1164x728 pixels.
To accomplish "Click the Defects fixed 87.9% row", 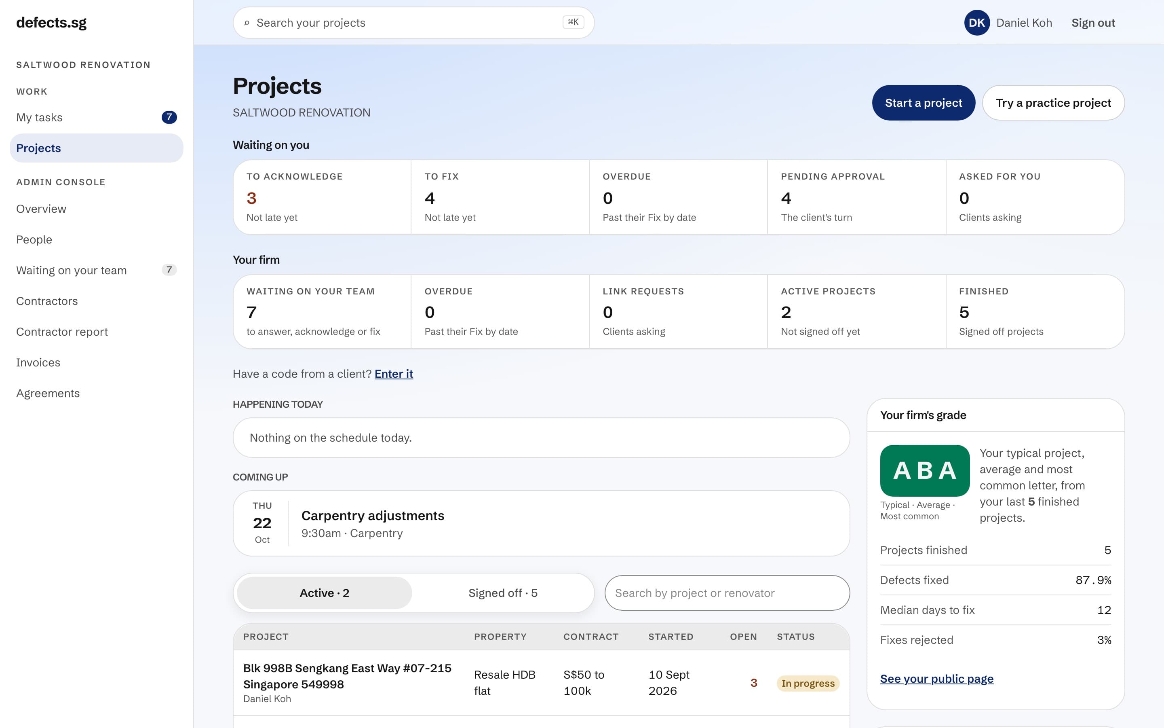I will click(995, 580).
